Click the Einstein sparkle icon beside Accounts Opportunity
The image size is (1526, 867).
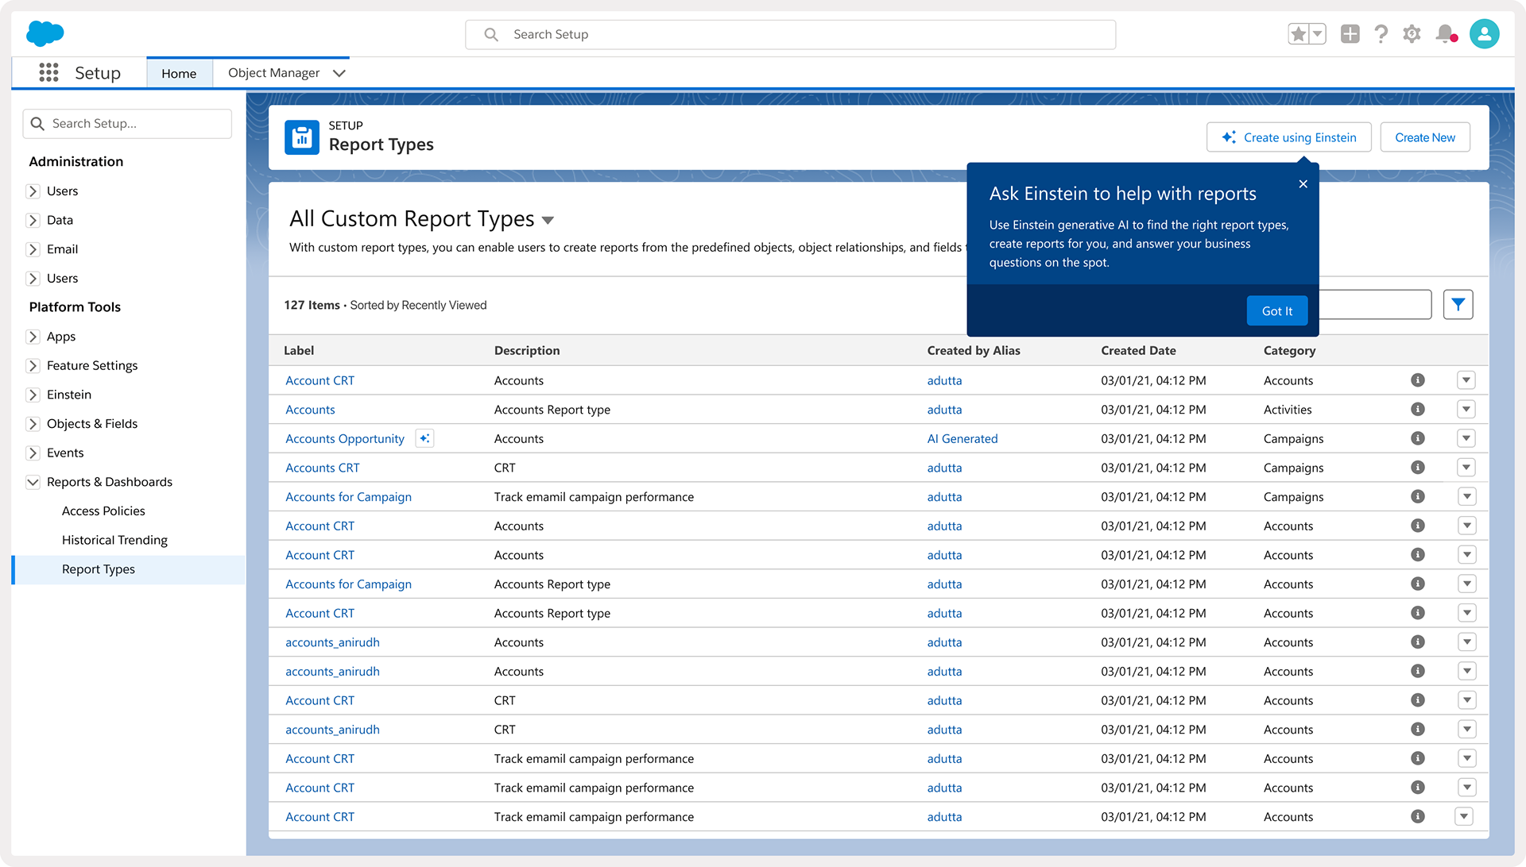[x=424, y=439]
